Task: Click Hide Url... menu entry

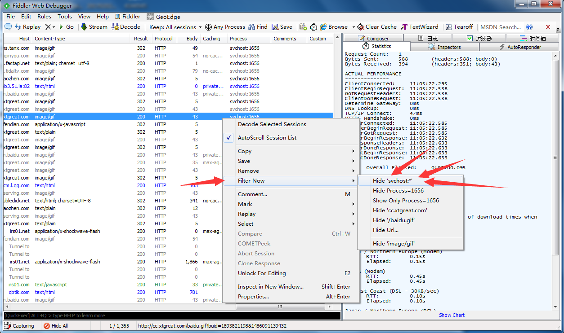Action: 410,230
